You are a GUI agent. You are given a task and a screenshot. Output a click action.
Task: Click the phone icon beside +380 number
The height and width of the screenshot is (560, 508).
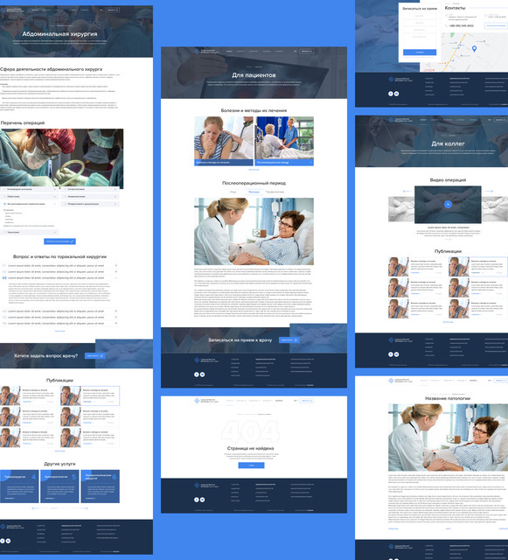[446, 25]
